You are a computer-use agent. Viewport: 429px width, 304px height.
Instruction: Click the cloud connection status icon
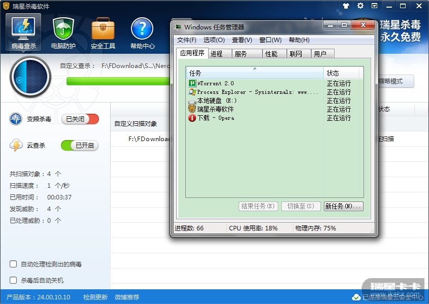(x=356, y=297)
